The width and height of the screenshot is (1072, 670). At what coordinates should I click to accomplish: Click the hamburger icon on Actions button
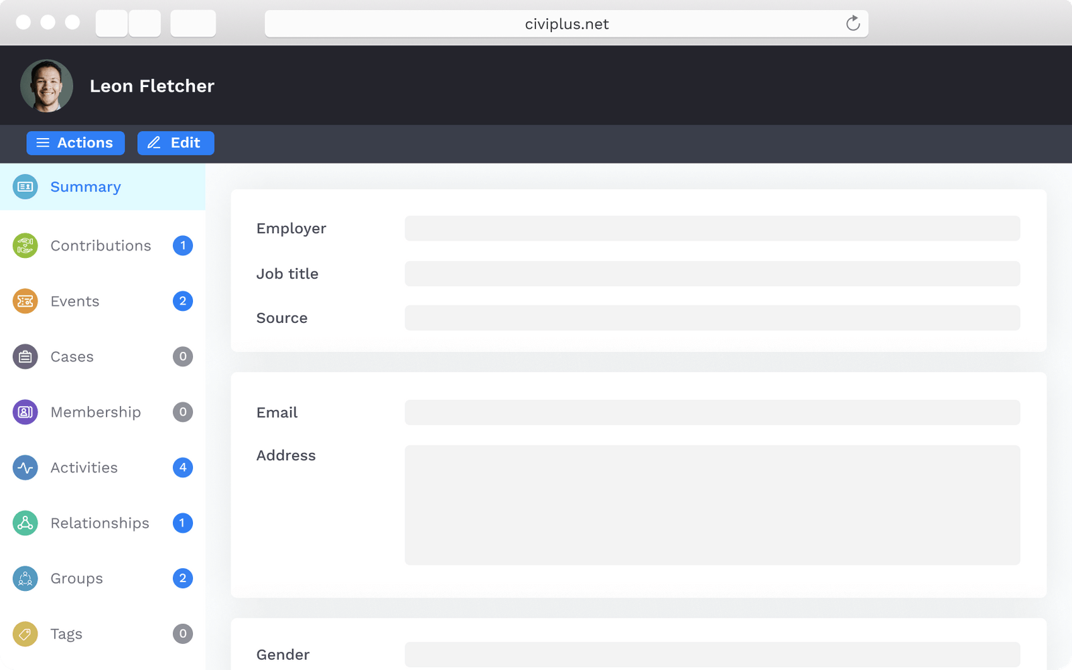point(43,143)
